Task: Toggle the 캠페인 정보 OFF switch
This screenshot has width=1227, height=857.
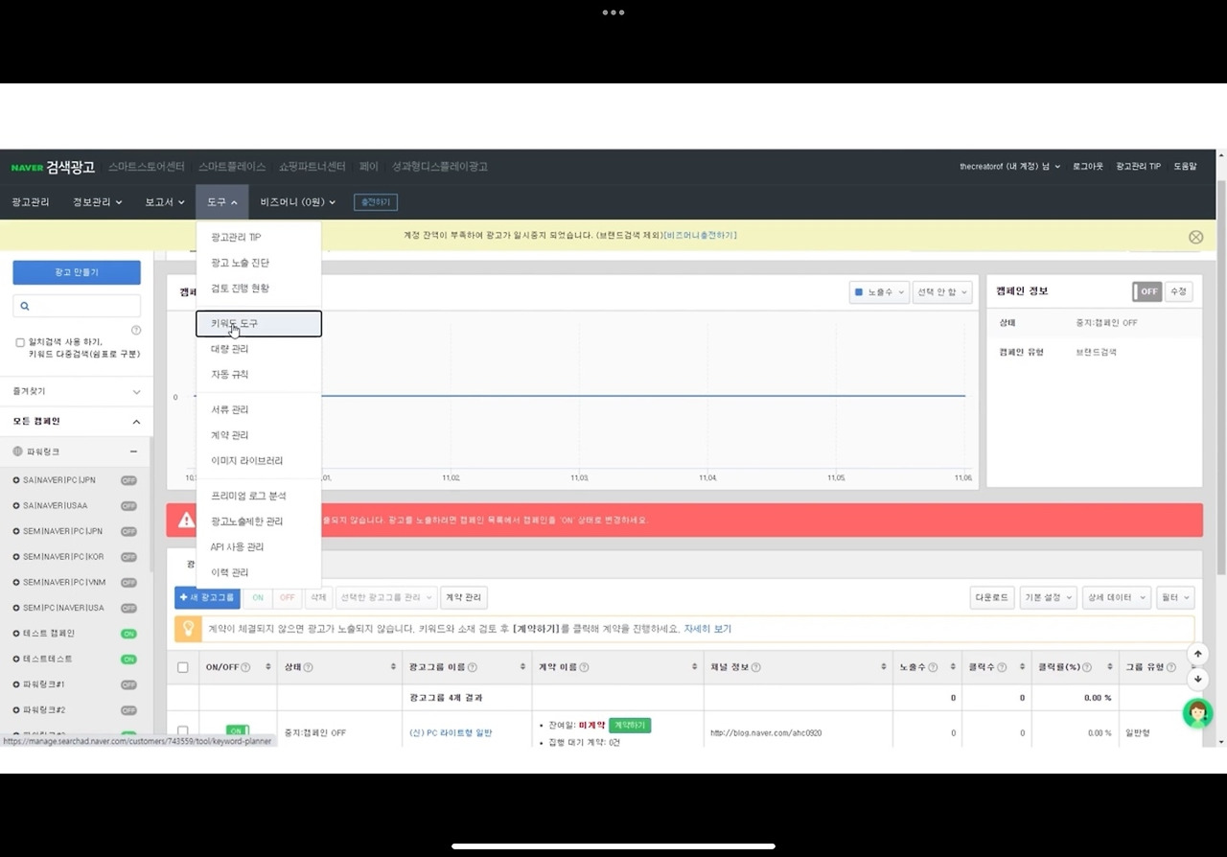Action: pos(1146,291)
